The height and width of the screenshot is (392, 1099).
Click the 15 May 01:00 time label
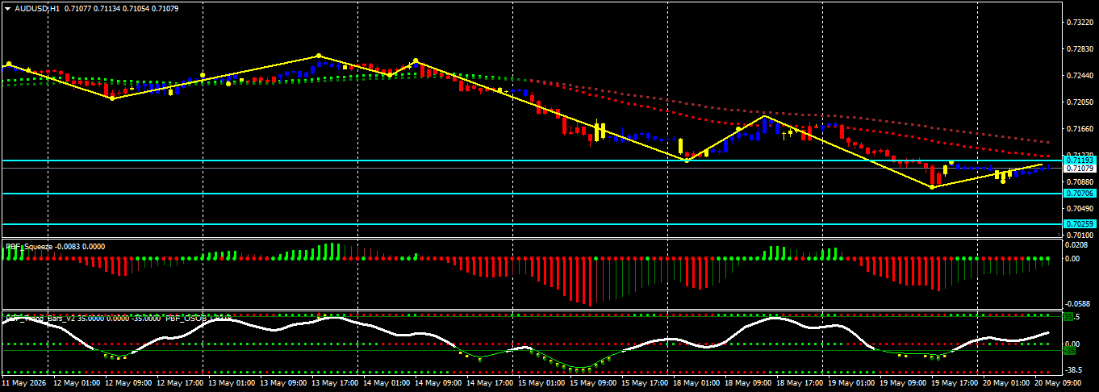point(542,382)
